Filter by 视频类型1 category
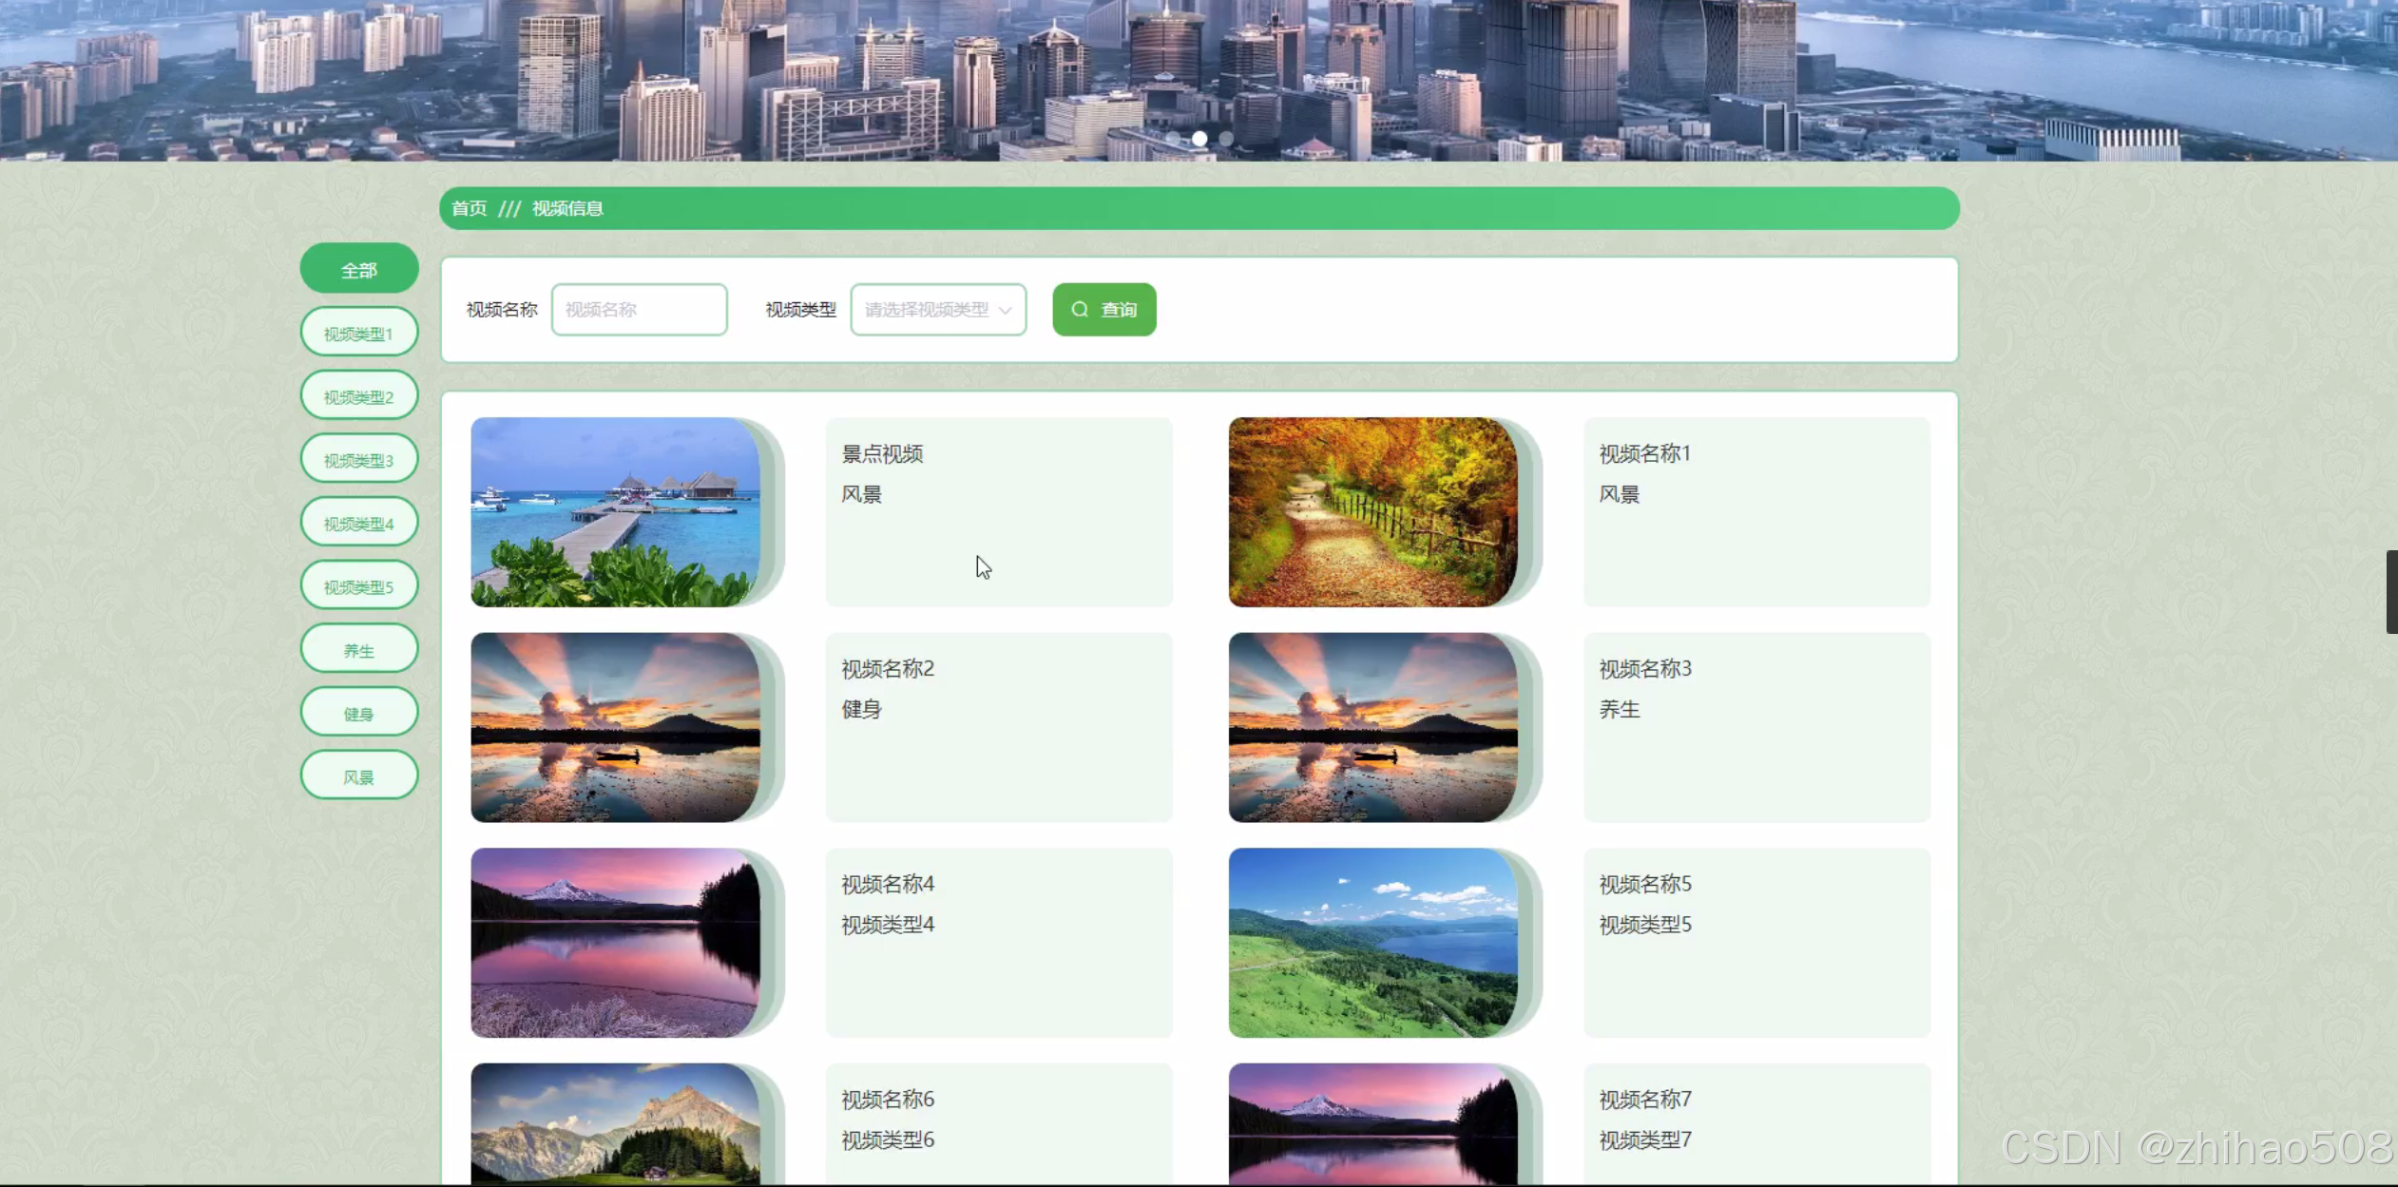This screenshot has width=2398, height=1187. 359,334
